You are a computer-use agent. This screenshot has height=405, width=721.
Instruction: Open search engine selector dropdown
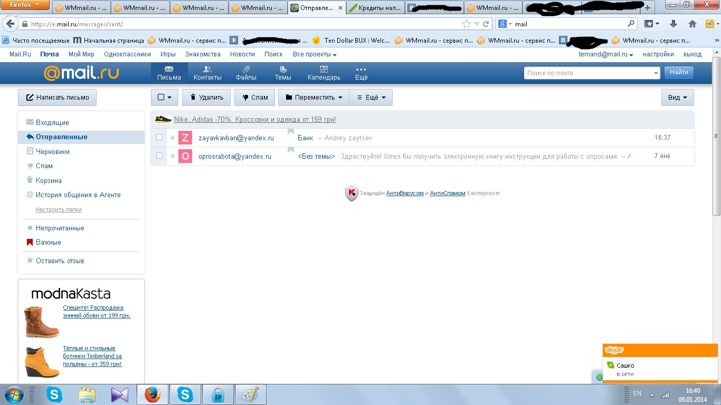point(505,24)
